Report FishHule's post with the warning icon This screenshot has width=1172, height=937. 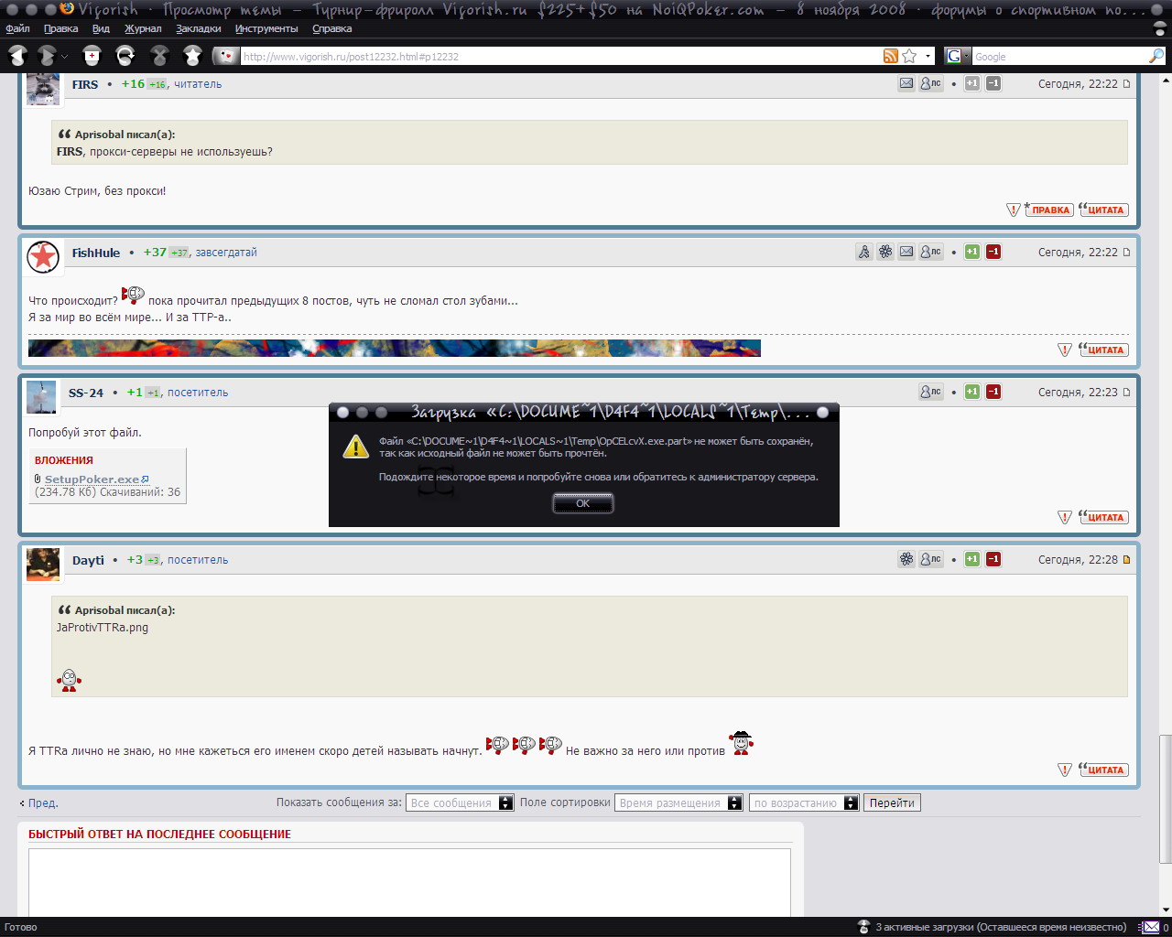pyautogui.click(x=1064, y=350)
